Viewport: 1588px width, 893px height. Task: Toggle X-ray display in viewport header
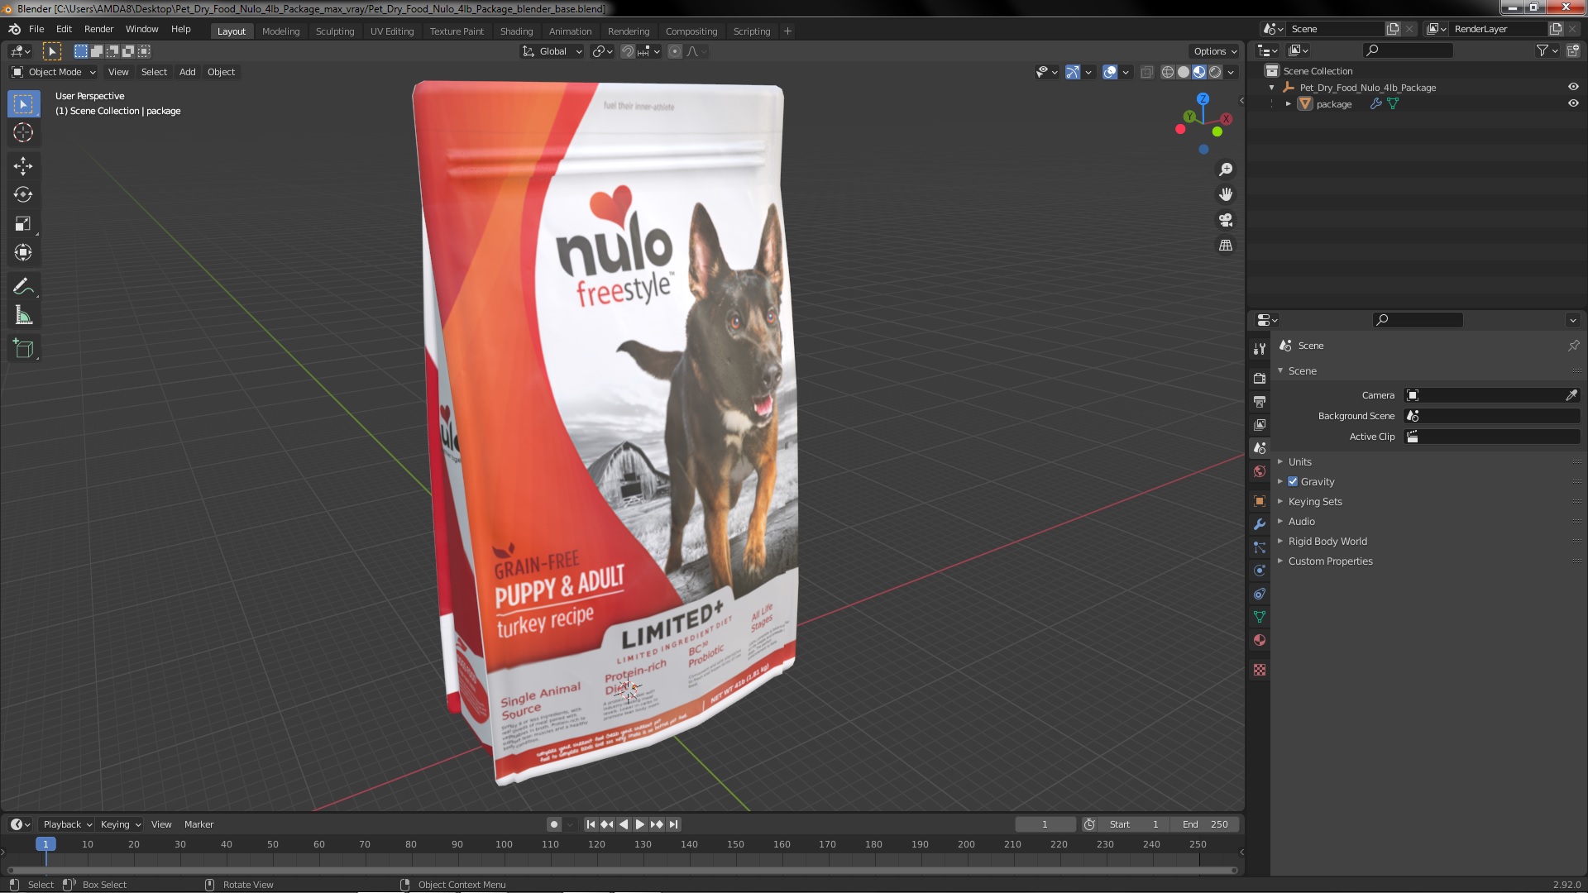pos(1146,72)
